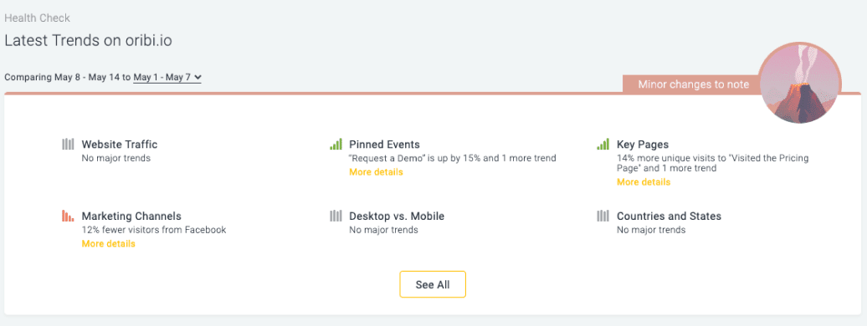Click the green bars icon beside Key Pages
Screen dimensions: 867x326
point(603,145)
